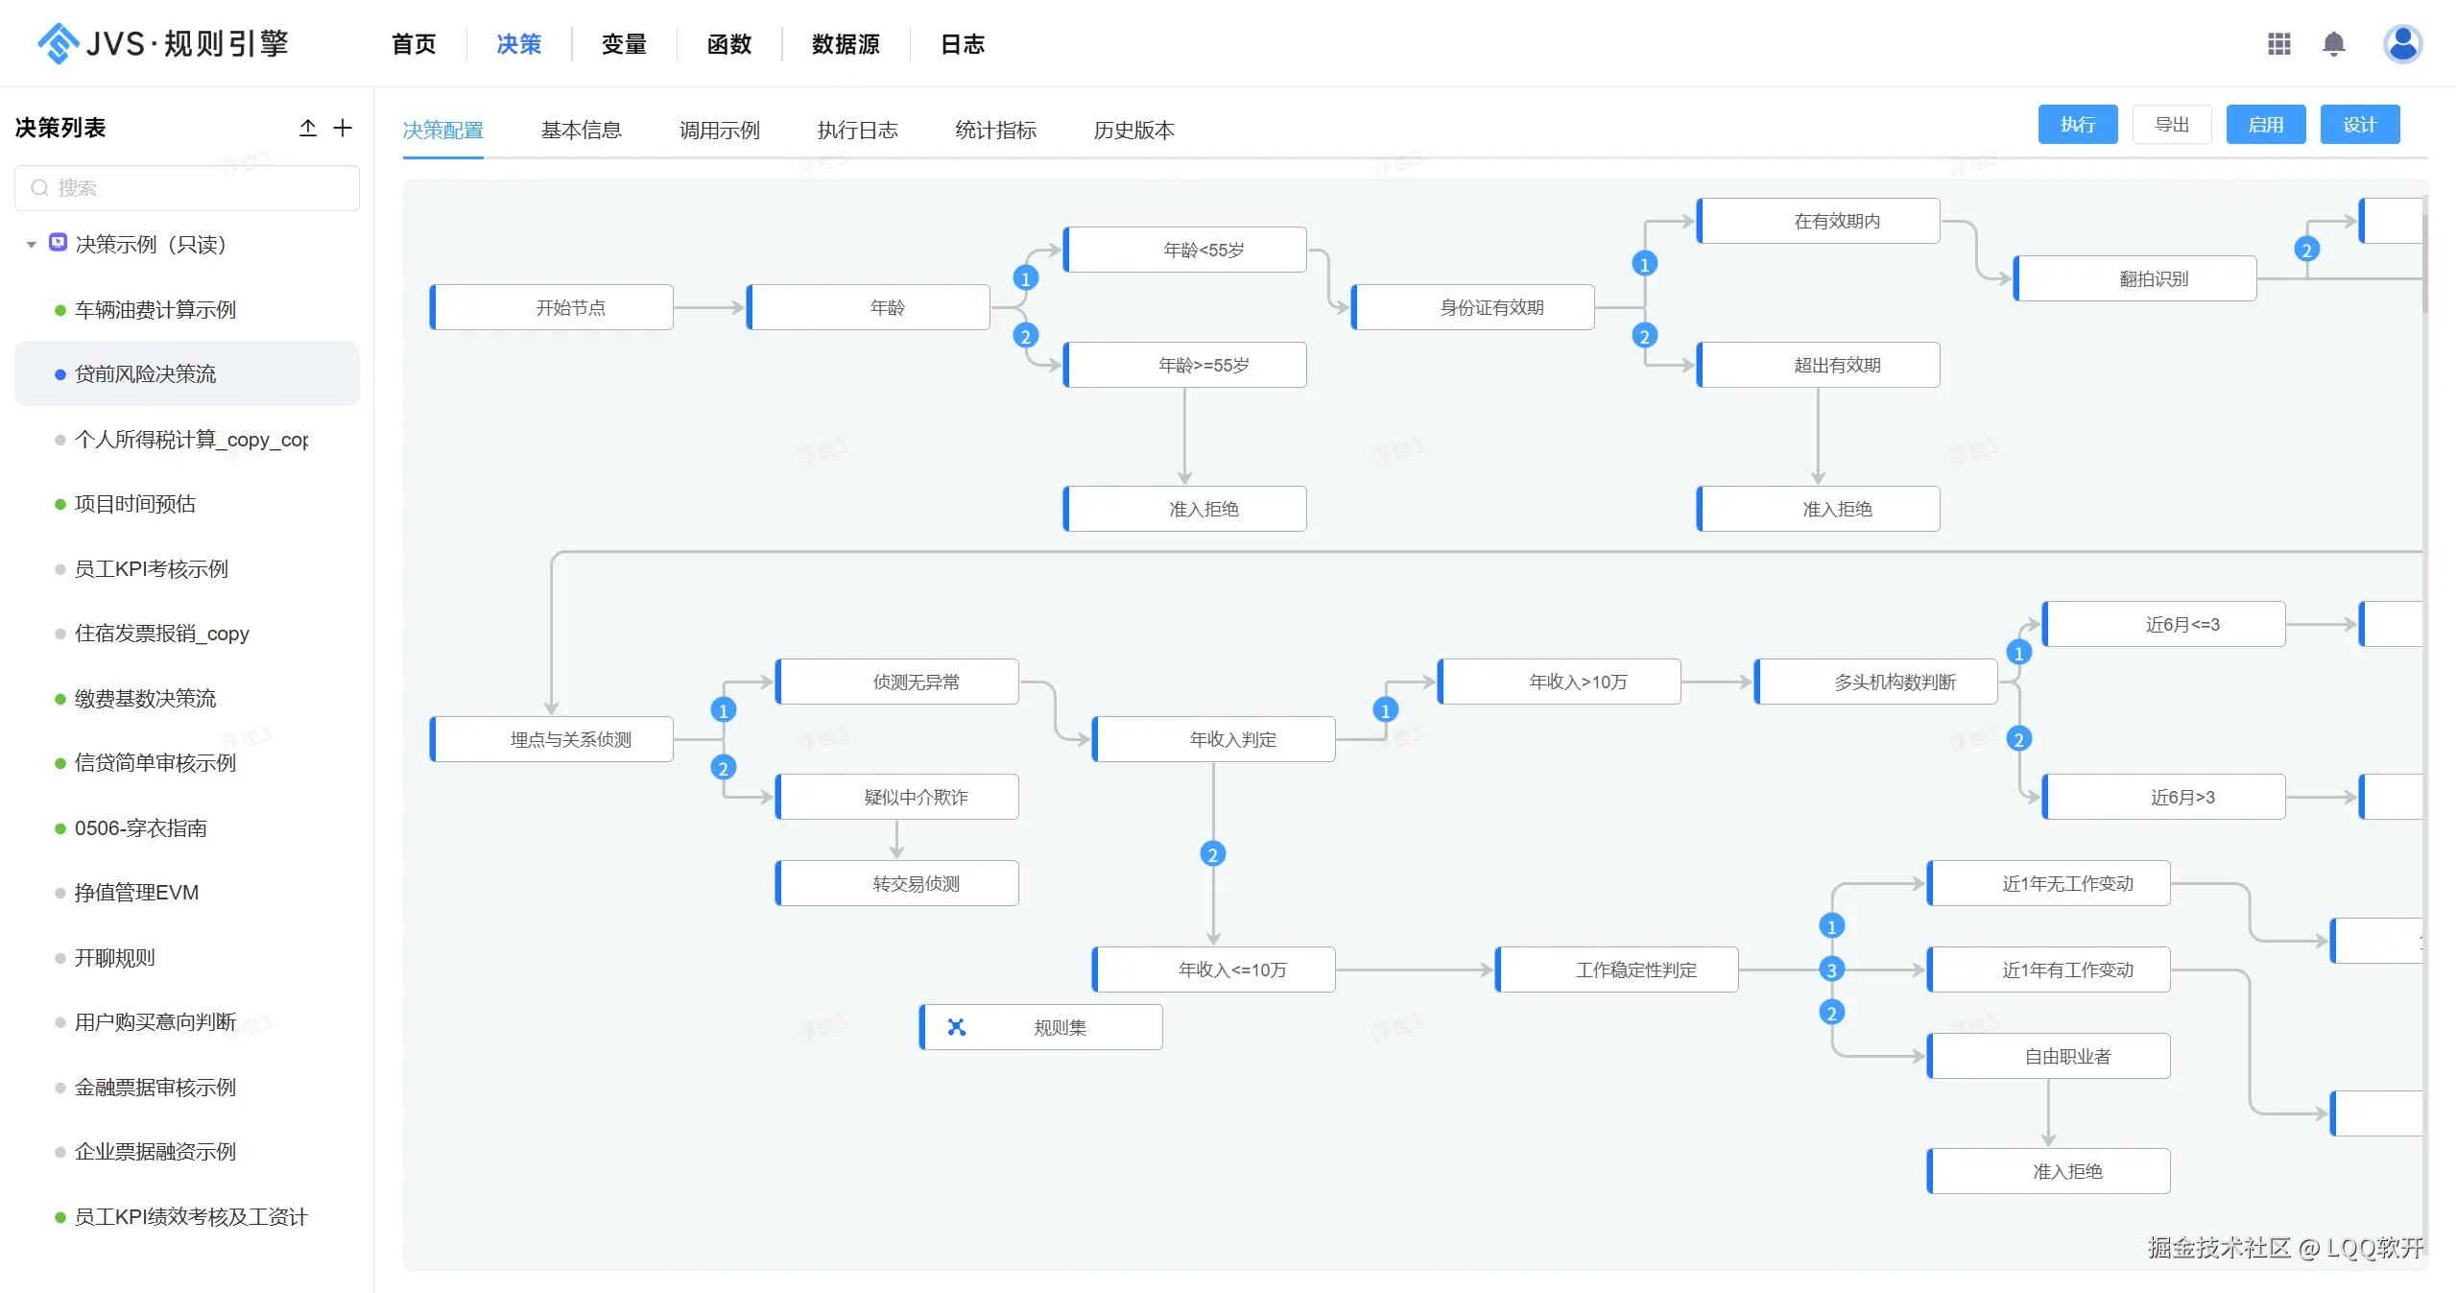The height and width of the screenshot is (1293, 2456).
Task: Open the 执行日志 tab
Action: click(857, 131)
